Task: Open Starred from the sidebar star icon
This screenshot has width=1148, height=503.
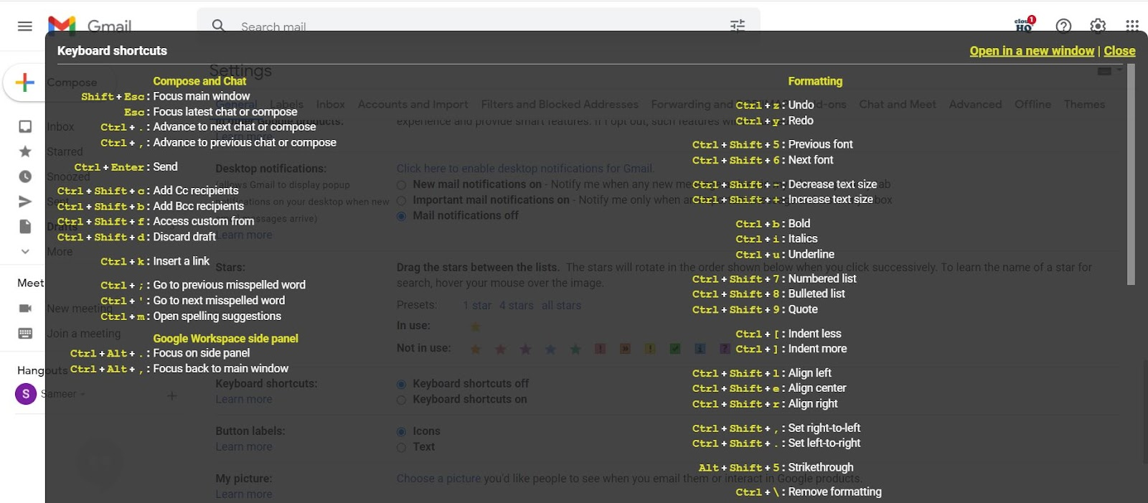Action: point(25,151)
